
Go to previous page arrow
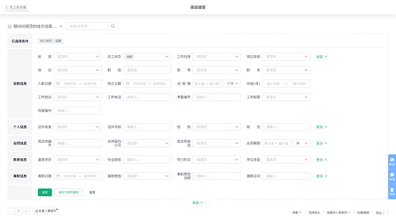11,211
